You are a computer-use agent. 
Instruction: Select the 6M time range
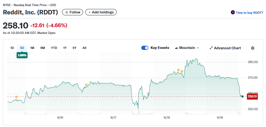pyautogui.click(x=43, y=48)
